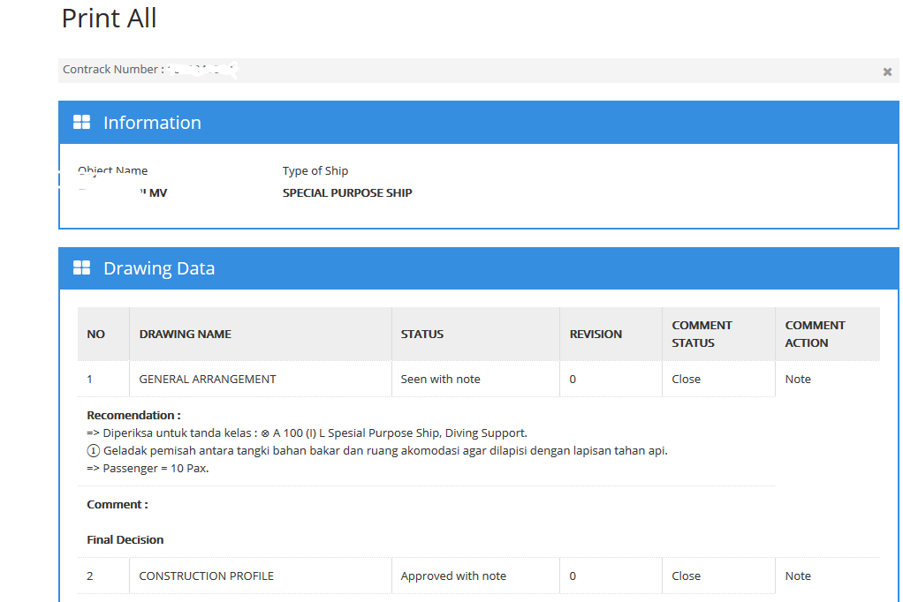Sort by the DRAWING NAME column header
Screen dimensions: 903x602
185,335
